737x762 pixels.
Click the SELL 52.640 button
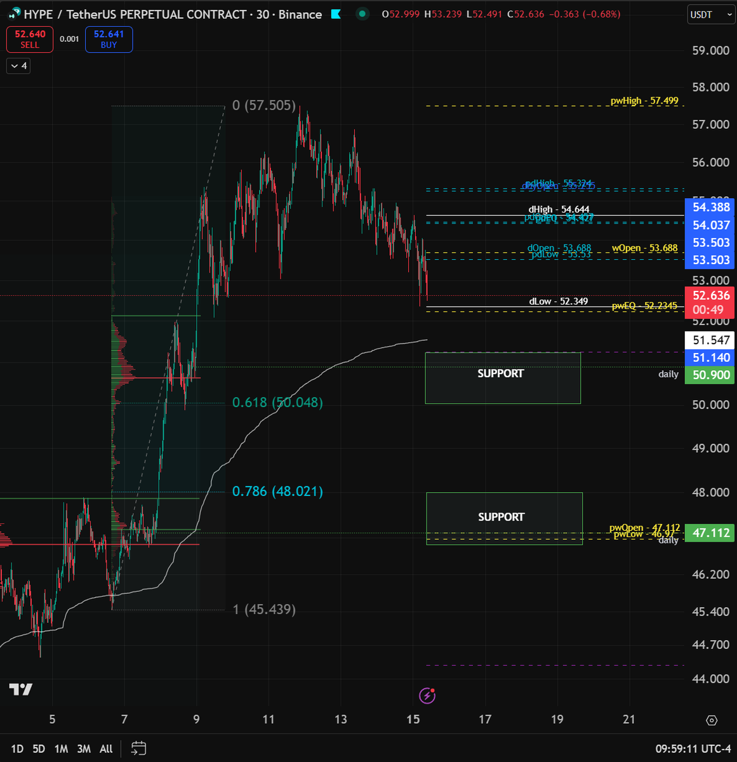[30, 39]
